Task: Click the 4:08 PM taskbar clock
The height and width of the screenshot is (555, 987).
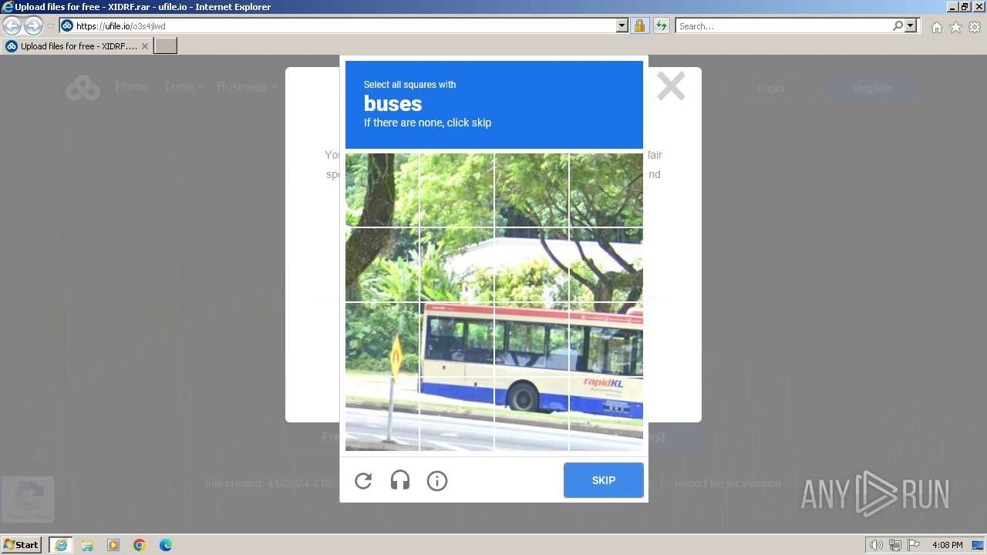Action: 947,545
